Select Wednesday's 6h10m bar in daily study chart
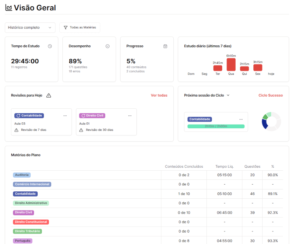The width and height of the screenshot is (295, 244). [231, 65]
